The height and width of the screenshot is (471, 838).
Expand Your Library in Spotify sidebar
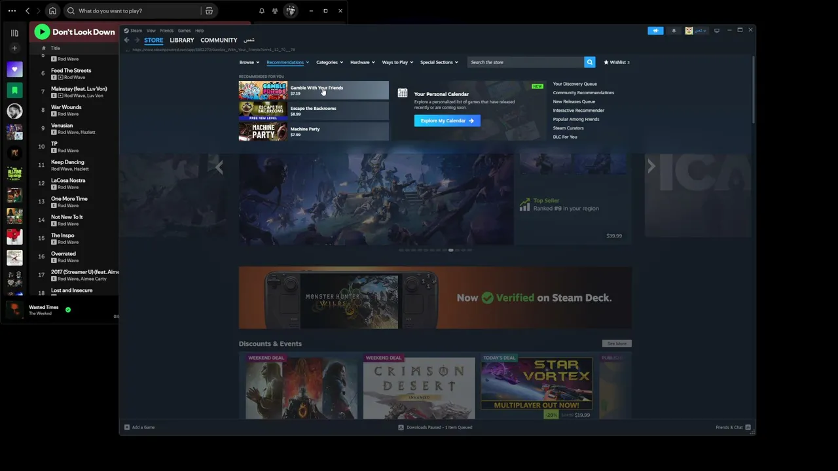14,33
